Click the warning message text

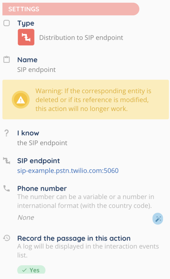point(93,100)
